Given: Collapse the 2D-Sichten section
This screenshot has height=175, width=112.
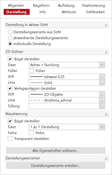Looking at the screenshot, I should [106, 52].
